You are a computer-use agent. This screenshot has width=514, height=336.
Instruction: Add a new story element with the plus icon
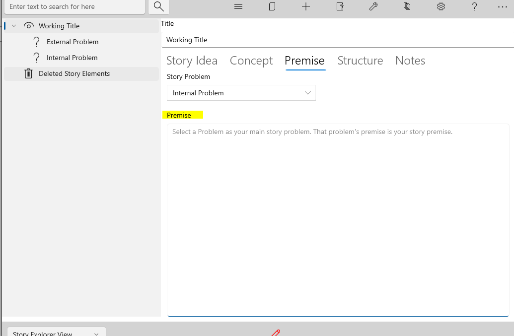[x=305, y=6]
